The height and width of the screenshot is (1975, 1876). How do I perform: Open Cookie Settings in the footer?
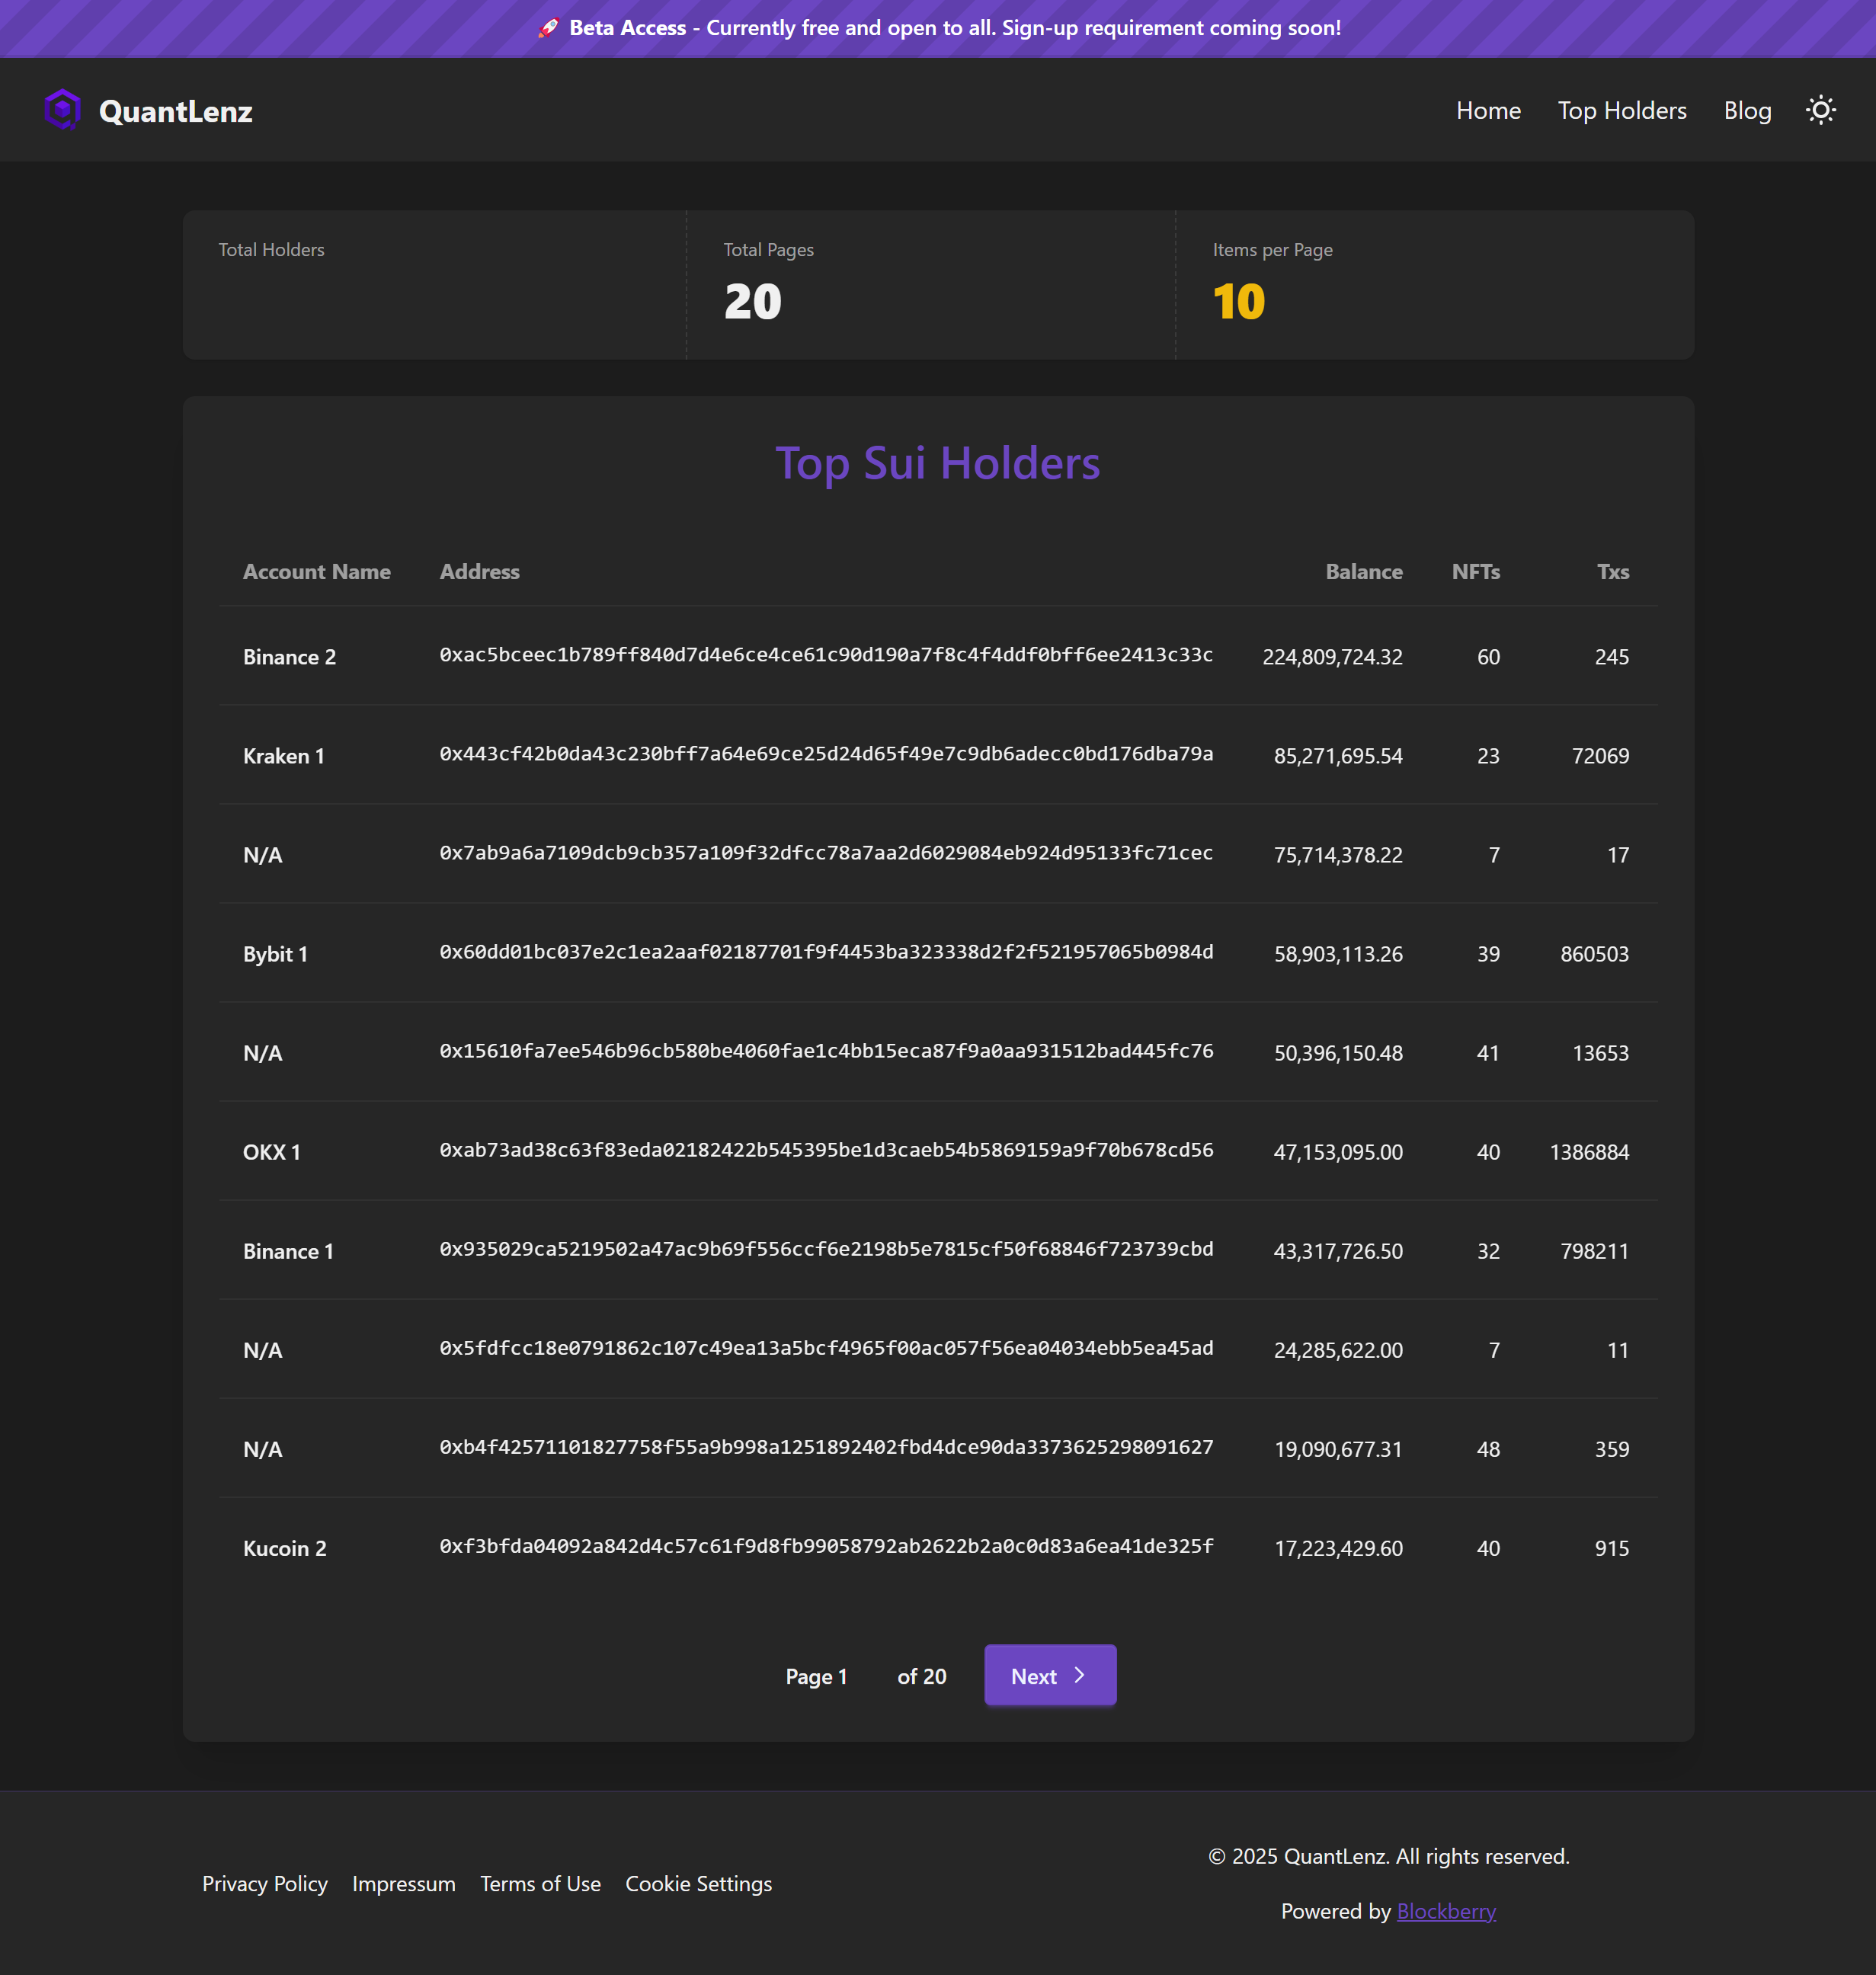[699, 1883]
